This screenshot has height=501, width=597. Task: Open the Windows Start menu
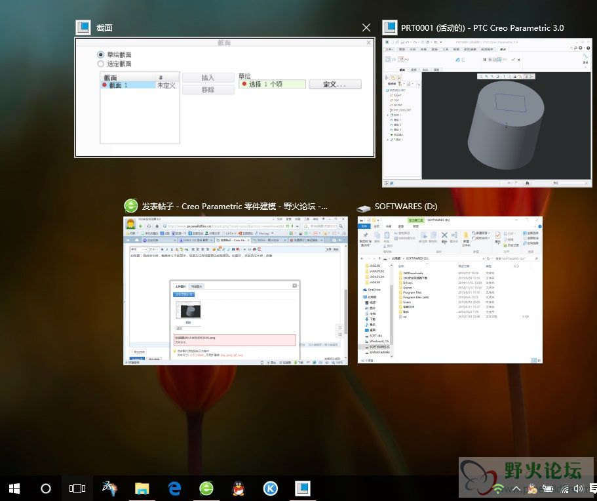(x=14, y=489)
